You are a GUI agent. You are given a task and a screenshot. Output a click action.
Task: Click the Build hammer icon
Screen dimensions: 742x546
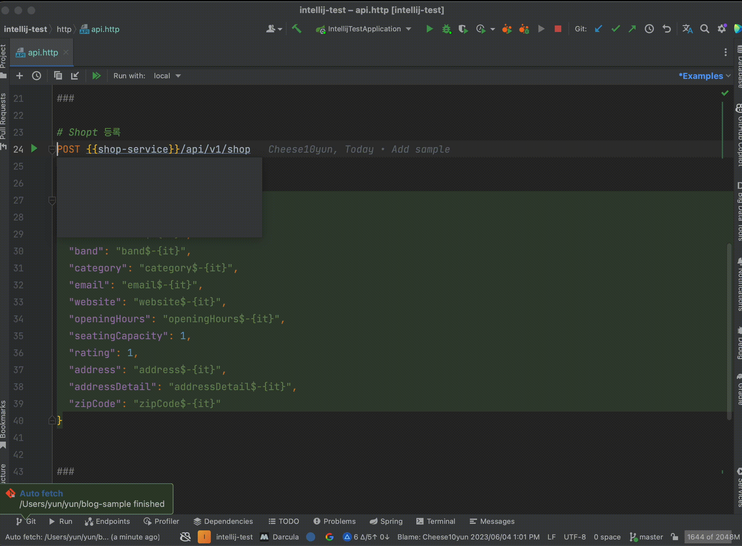tap(297, 29)
